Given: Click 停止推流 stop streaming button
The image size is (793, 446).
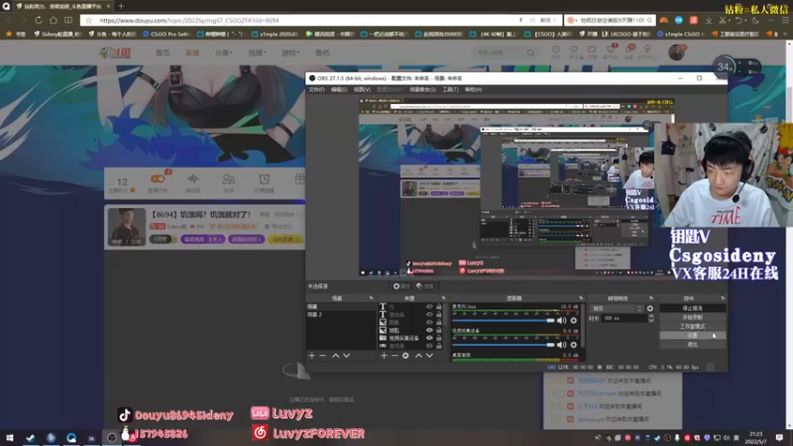Looking at the screenshot, I should 692,308.
